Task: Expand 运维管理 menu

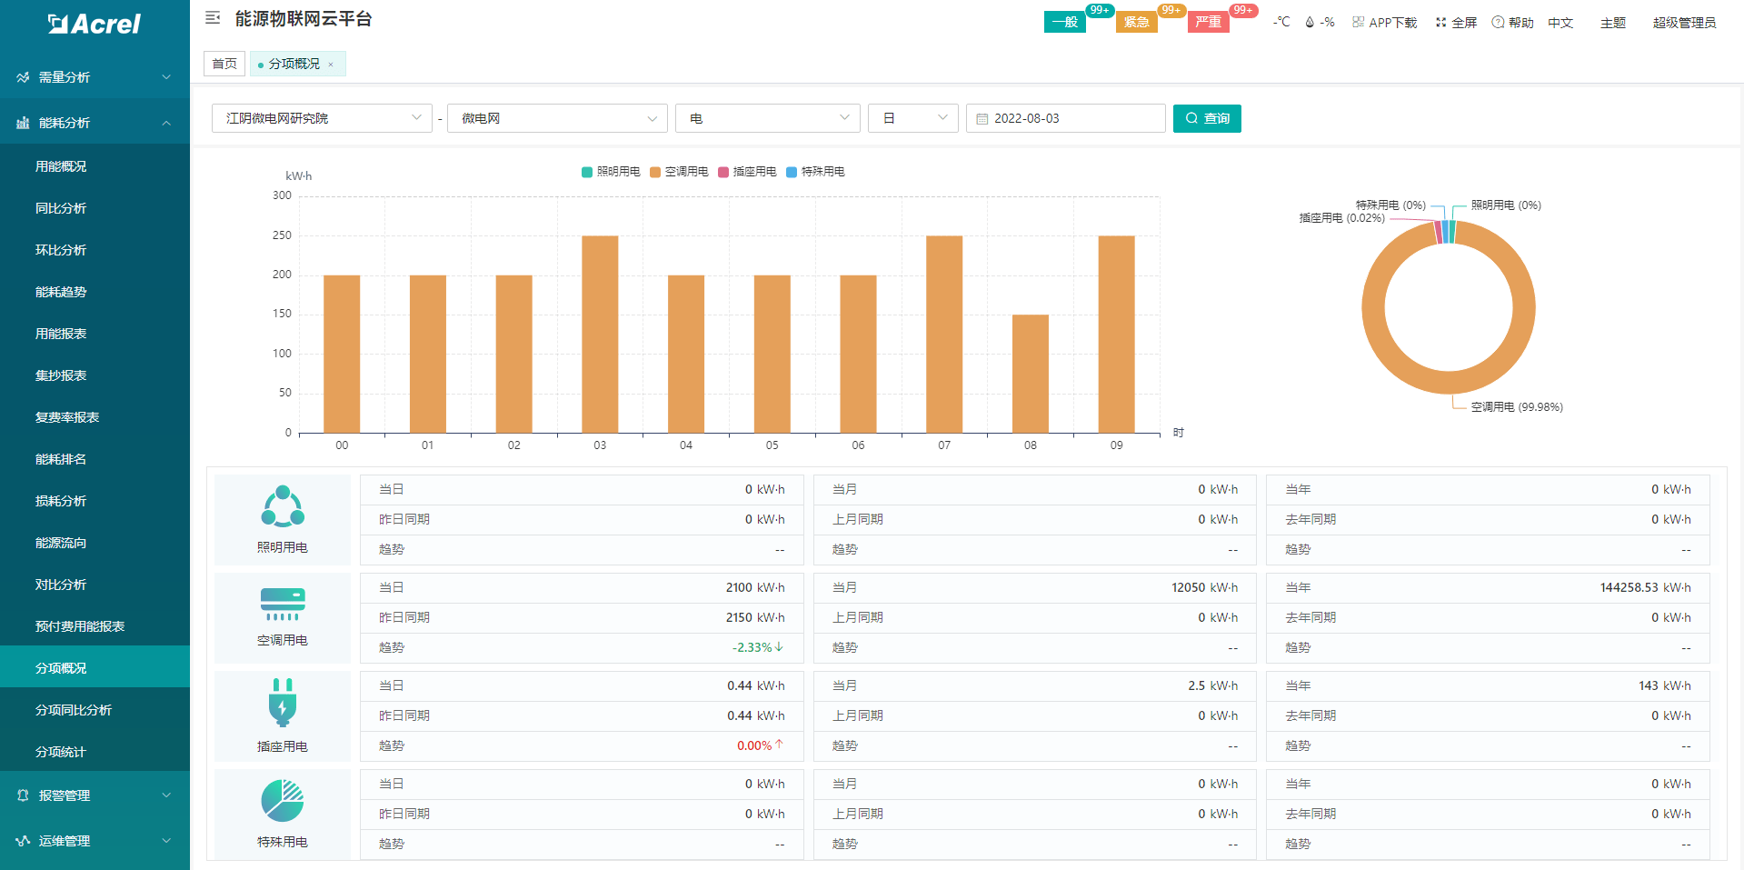Action: [x=95, y=841]
